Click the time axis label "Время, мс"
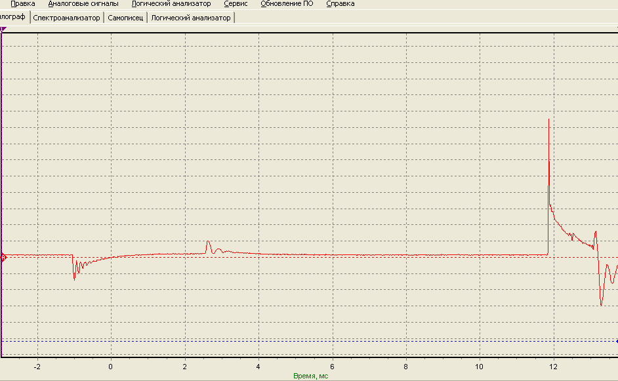The image size is (618, 381). [310, 376]
